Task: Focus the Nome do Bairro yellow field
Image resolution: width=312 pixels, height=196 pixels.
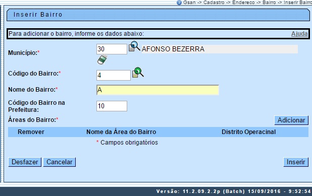Action: 158,90
